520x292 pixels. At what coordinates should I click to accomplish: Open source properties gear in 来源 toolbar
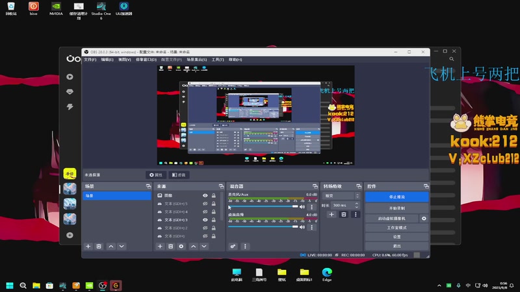pyautogui.click(x=181, y=247)
